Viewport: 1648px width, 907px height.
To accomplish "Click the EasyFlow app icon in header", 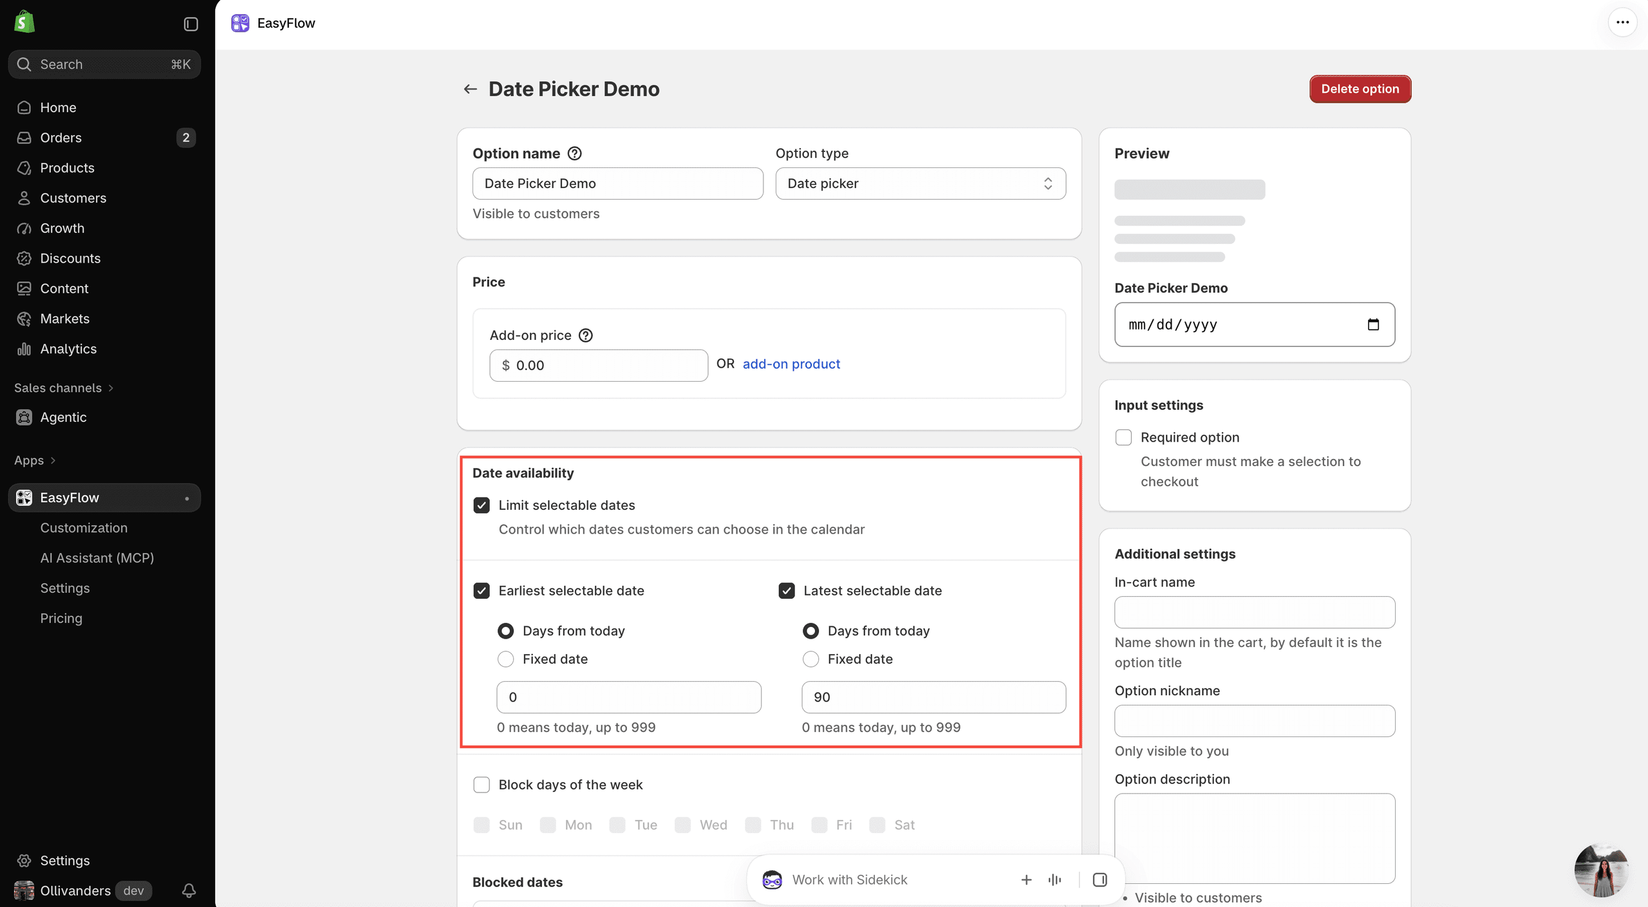I will [x=240, y=23].
